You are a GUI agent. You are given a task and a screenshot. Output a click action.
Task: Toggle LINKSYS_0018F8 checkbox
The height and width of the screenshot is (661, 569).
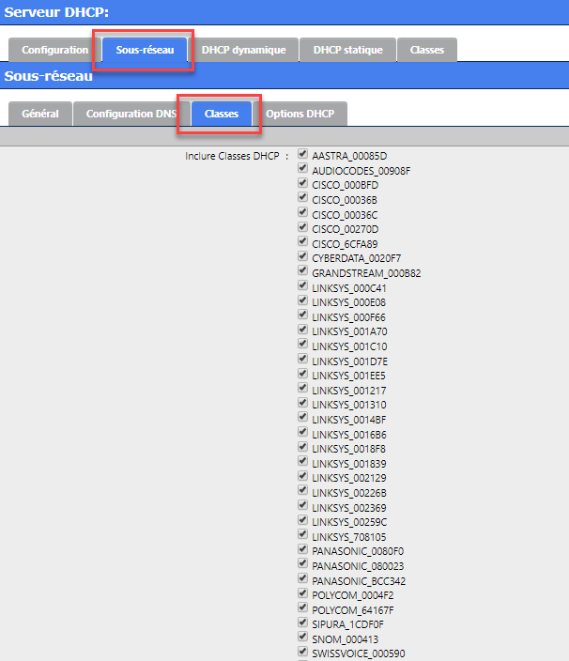302,446
